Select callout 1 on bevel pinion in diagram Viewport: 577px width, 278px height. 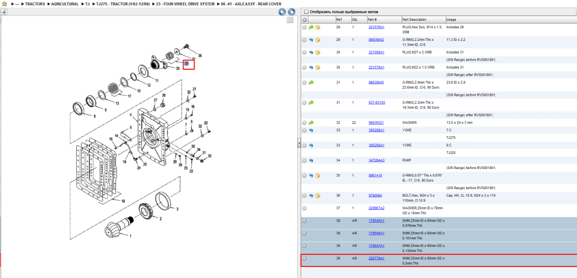(129, 235)
